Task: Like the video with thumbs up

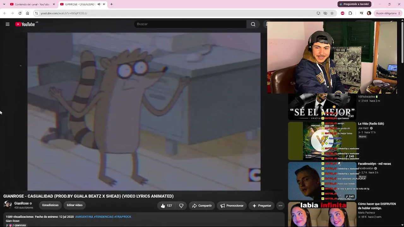Action: 166,206
